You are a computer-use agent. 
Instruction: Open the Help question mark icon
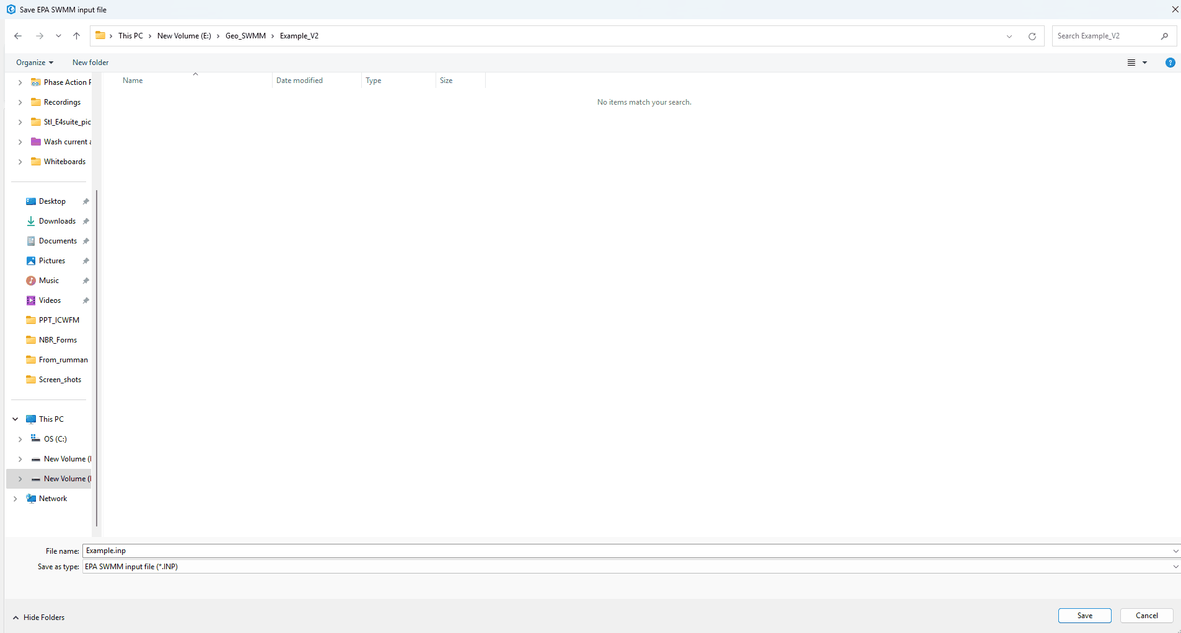click(x=1169, y=62)
